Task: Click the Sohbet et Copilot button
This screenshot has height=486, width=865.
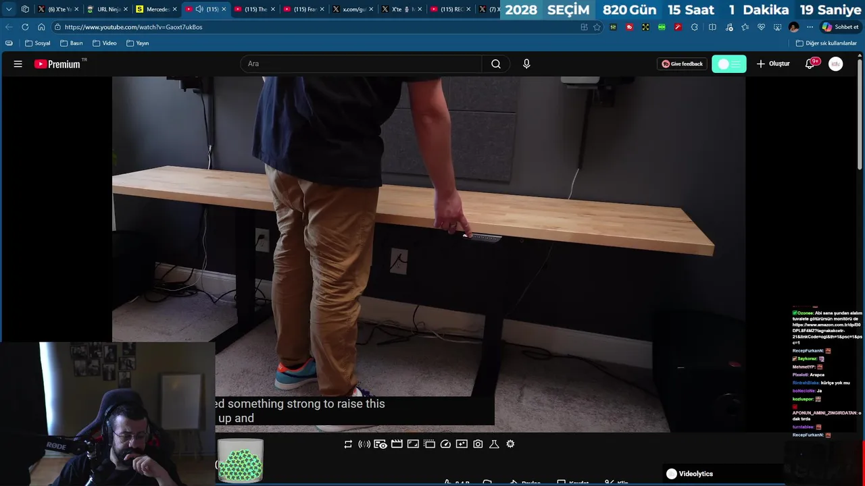Action: (840, 27)
